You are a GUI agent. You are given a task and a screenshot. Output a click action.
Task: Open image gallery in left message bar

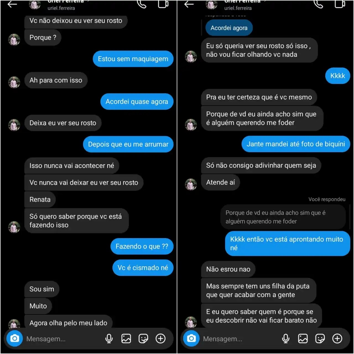(126, 339)
